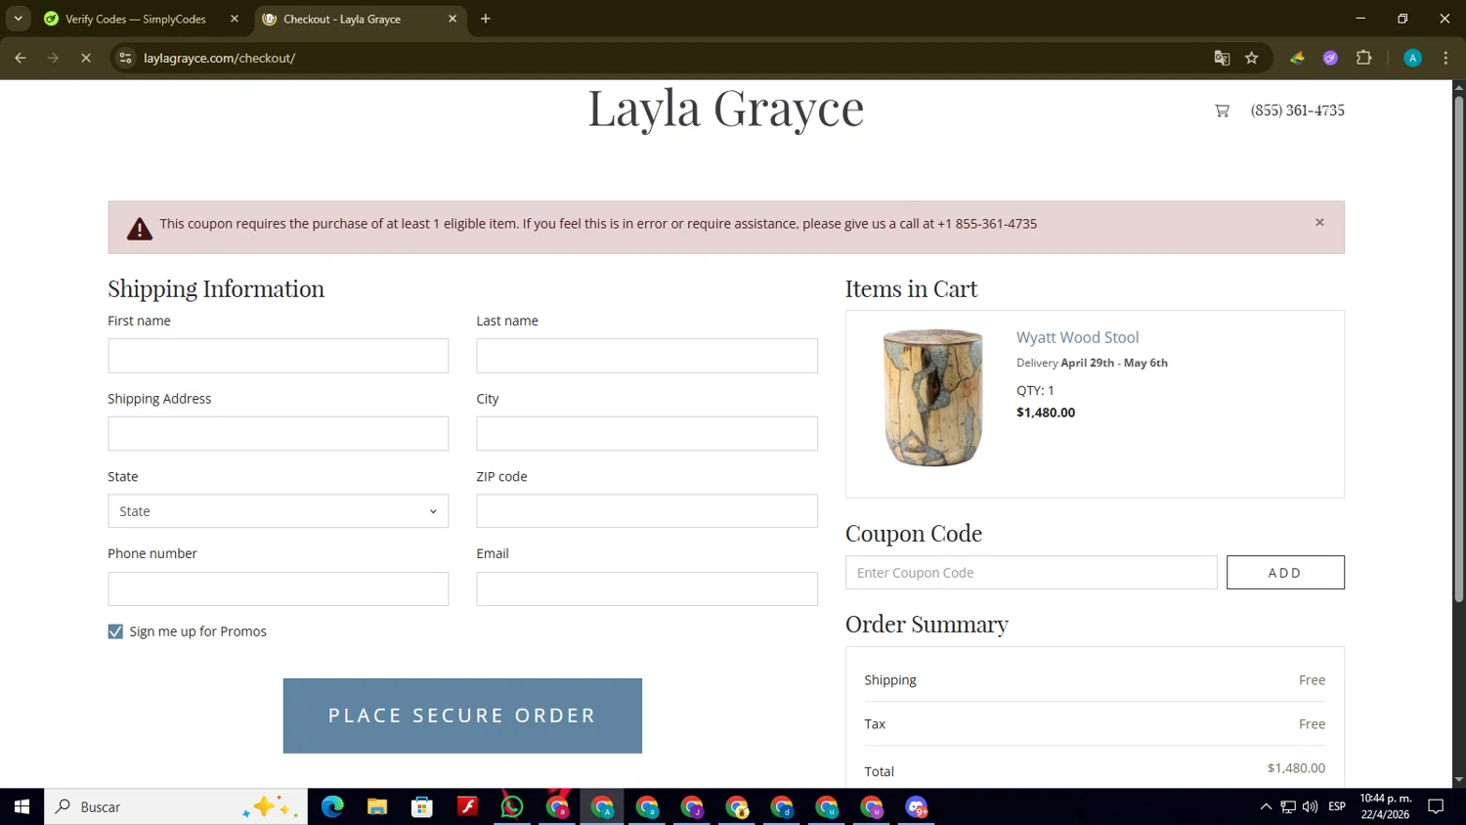Click the Enter Coupon Code field
The height and width of the screenshot is (825, 1466).
[1031, 573]
